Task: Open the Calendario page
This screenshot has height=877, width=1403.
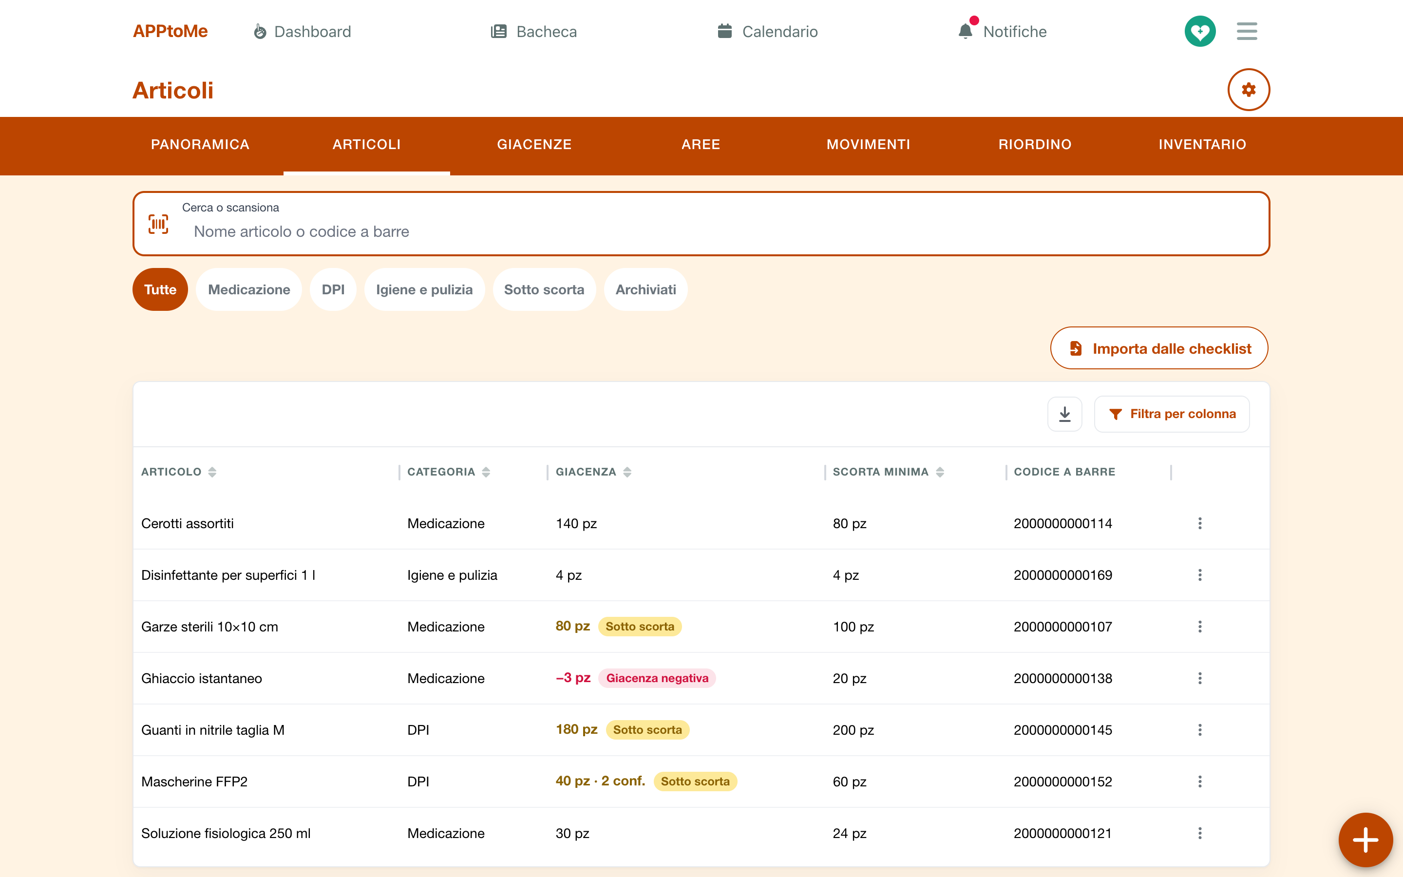Action: tap(768, 31)
